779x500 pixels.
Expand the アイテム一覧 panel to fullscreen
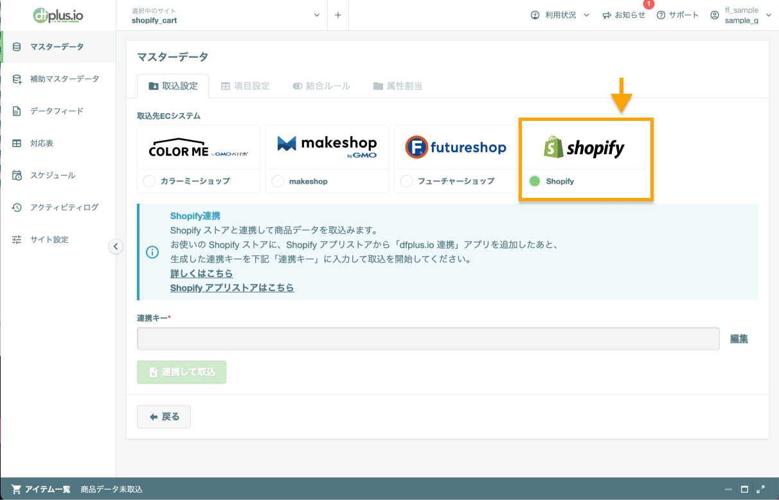tap(761, 489)
